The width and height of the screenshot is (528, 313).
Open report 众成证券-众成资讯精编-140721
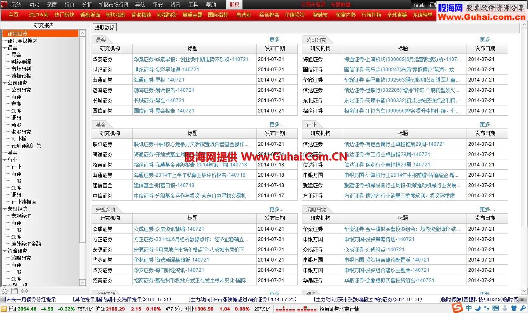169,229
